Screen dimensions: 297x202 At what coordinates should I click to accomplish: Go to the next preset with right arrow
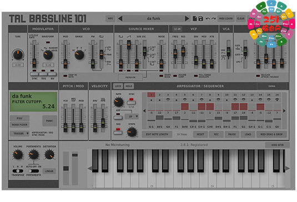187,18
